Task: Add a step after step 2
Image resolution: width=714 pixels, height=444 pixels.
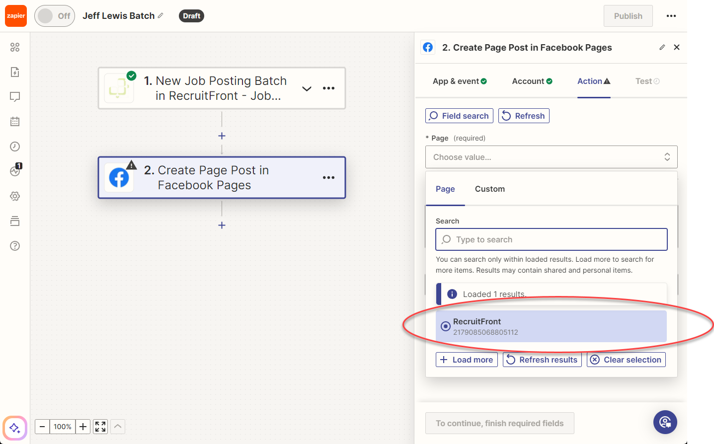Action: click(222, 225)
